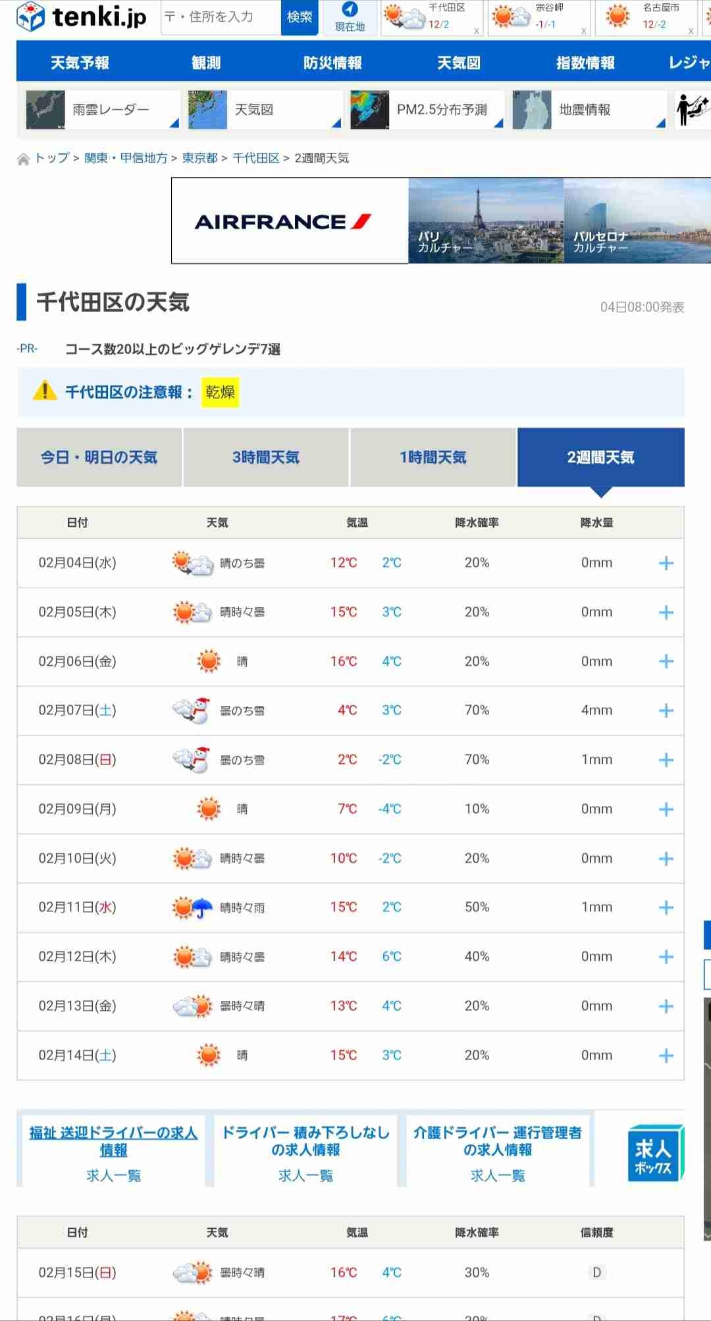Switch to the 1時間天気 tab
The image size is (711, 1321).
point(433,458)
